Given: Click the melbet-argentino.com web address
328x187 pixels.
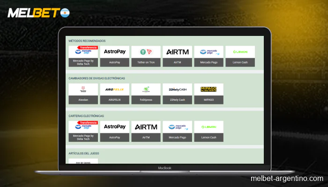Looking at the screenshot, I should coord(287,179).
